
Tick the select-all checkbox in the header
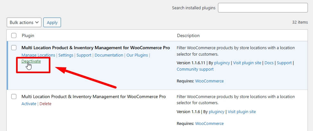(x=14, y=35)
